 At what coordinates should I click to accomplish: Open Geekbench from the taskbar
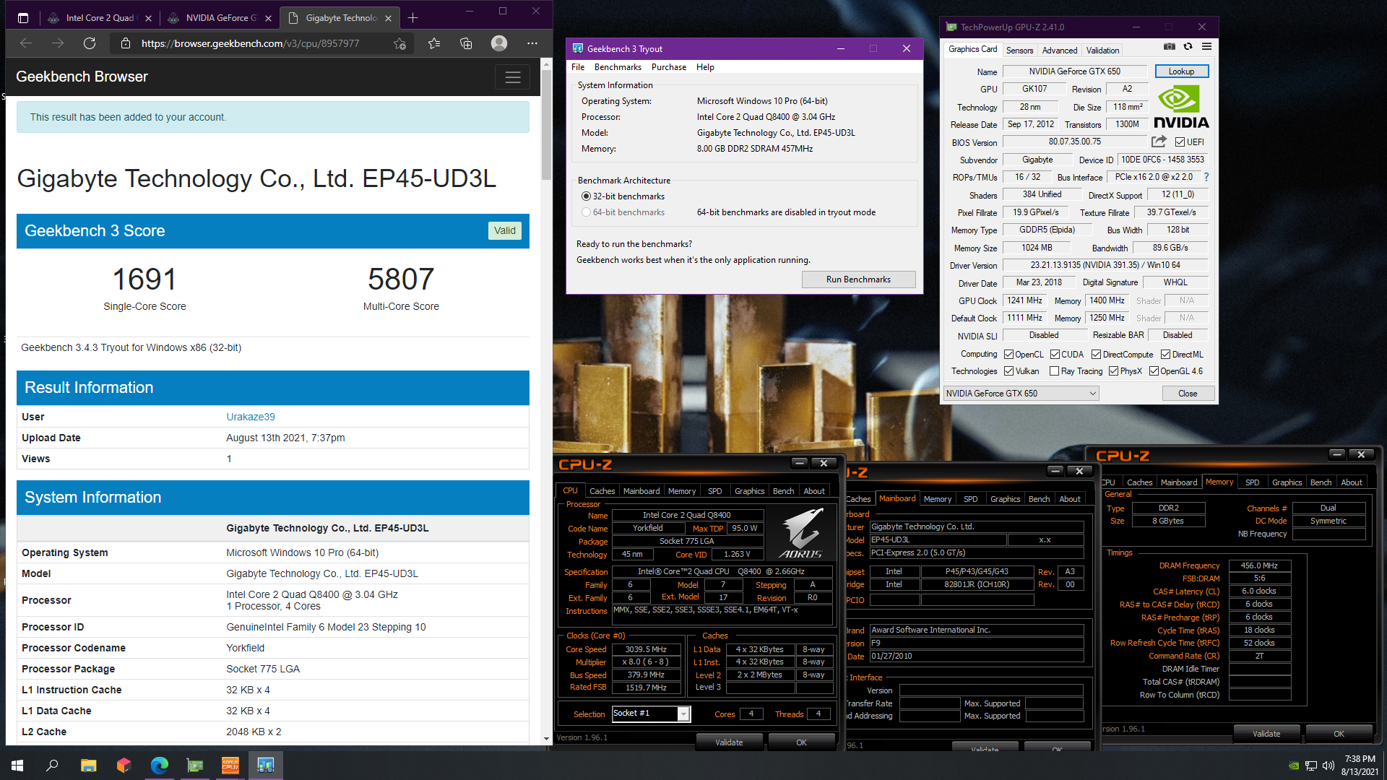[x=266, y=766]
